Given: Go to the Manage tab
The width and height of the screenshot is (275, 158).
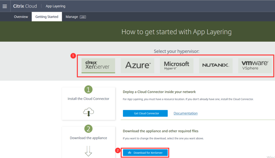Looking at the screenshot, I should [72, 17].
